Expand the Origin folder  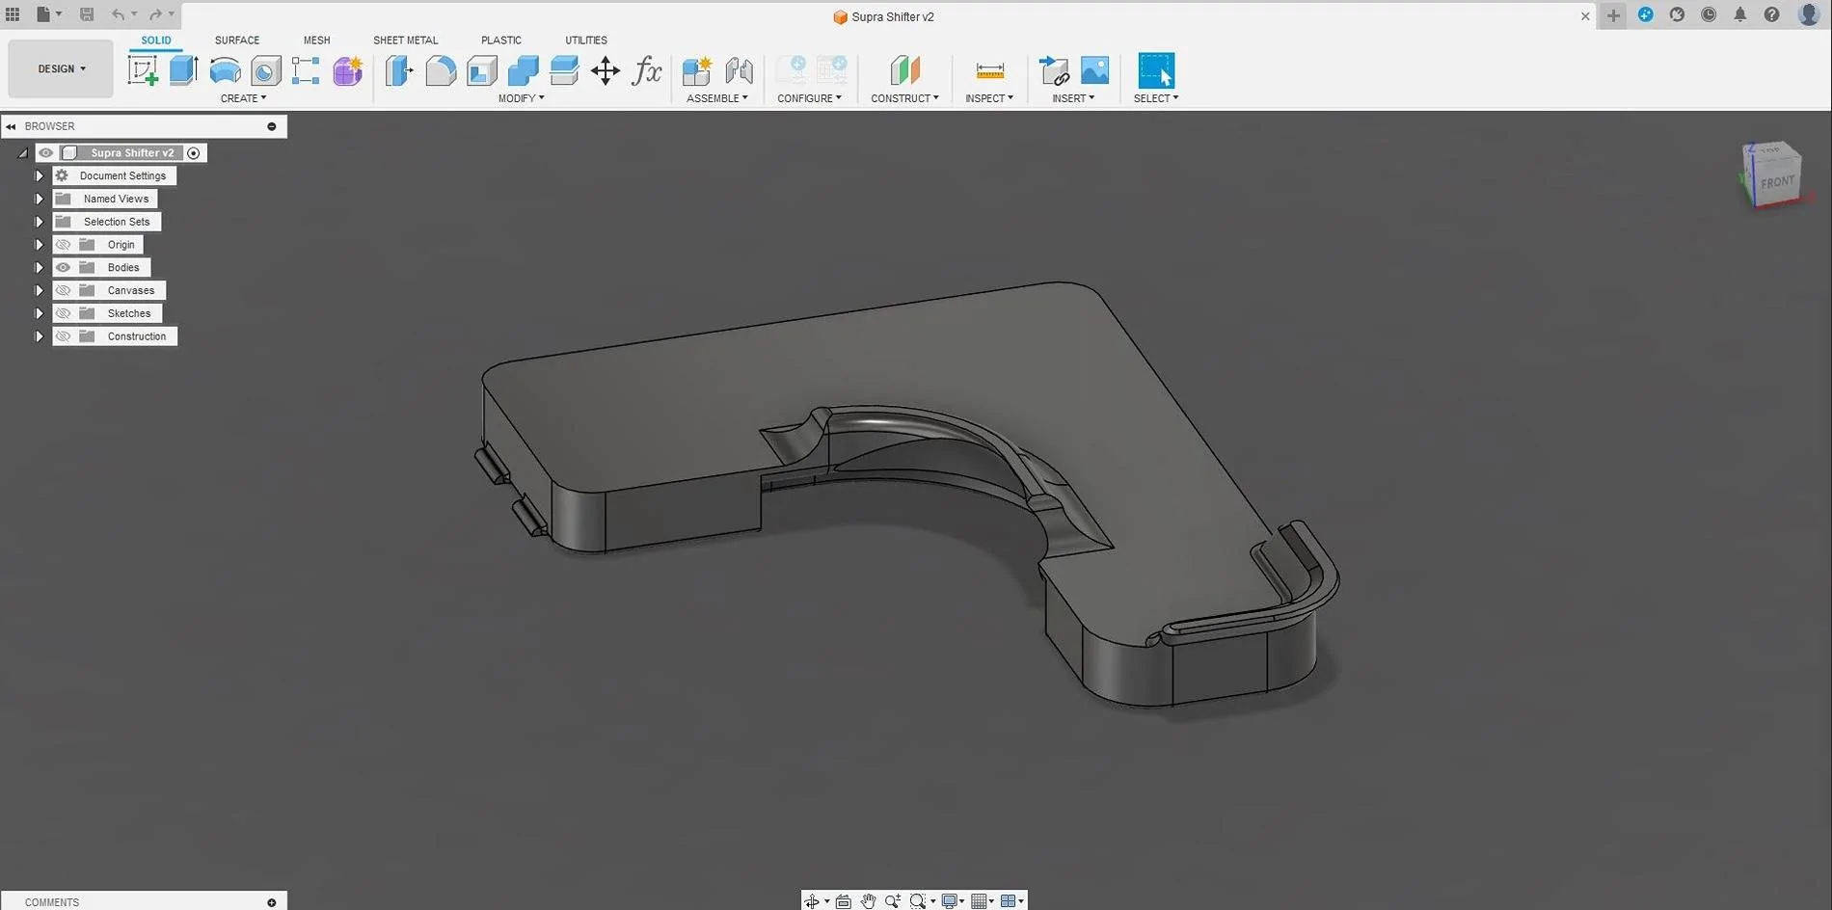coord(40,245)
